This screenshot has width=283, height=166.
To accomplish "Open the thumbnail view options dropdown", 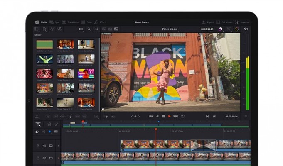I will click(x=81, y=29).
